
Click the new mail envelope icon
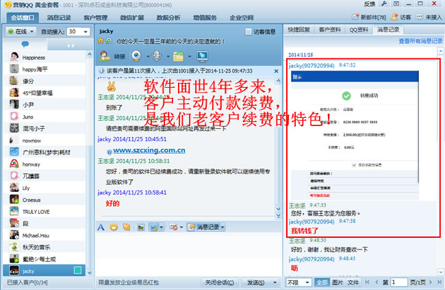[x=355, y=16]
